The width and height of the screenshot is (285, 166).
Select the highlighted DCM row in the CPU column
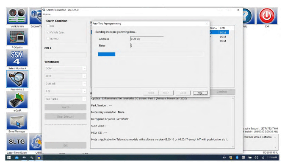pyautogui.click(x=223, y=32)
